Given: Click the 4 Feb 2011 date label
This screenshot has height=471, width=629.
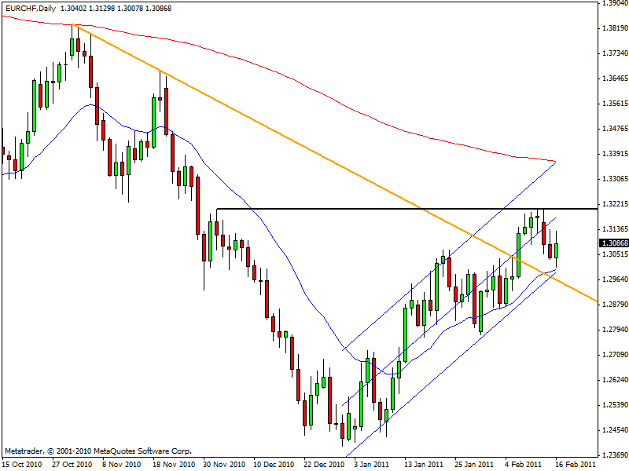Looking at the screenshot, I should (522, 465).
